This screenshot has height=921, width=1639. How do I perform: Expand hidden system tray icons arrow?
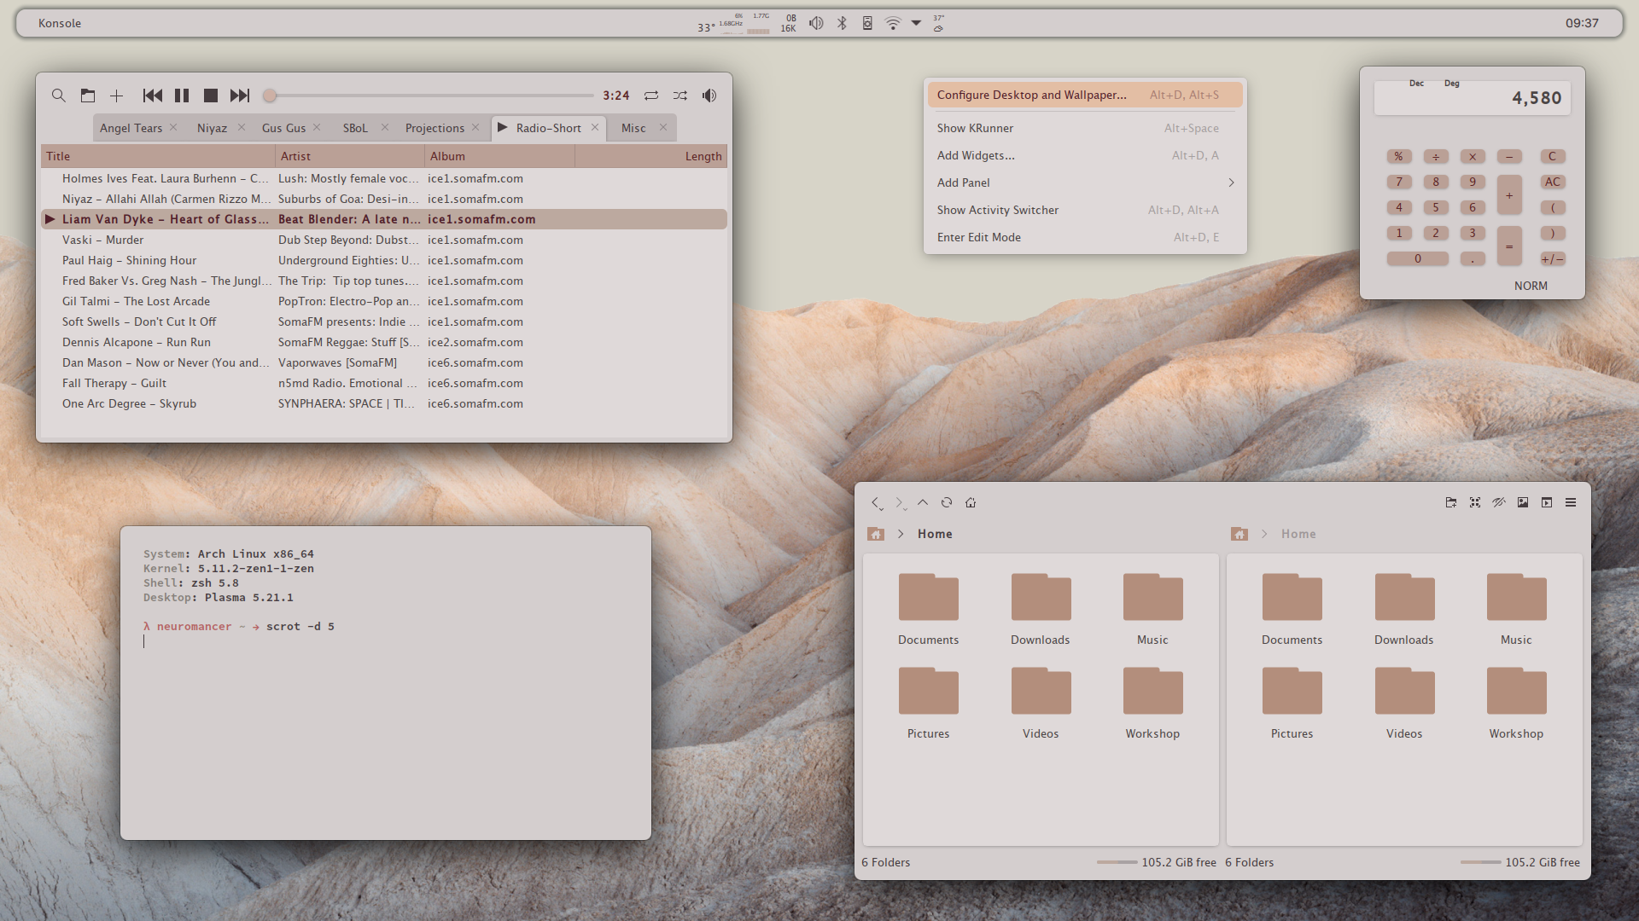916,23
